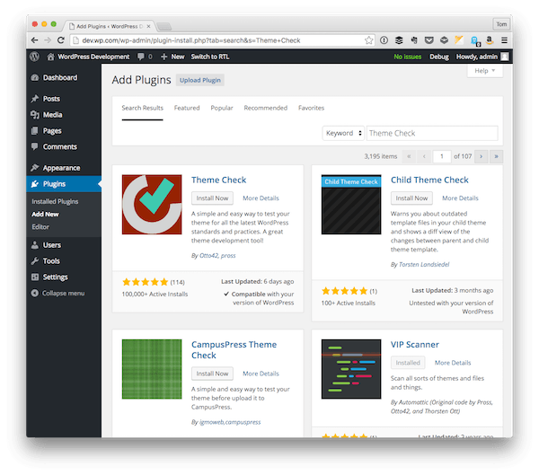Open the WordPress Development site home icon
539x475 pixels.
[x=50, y=57]
